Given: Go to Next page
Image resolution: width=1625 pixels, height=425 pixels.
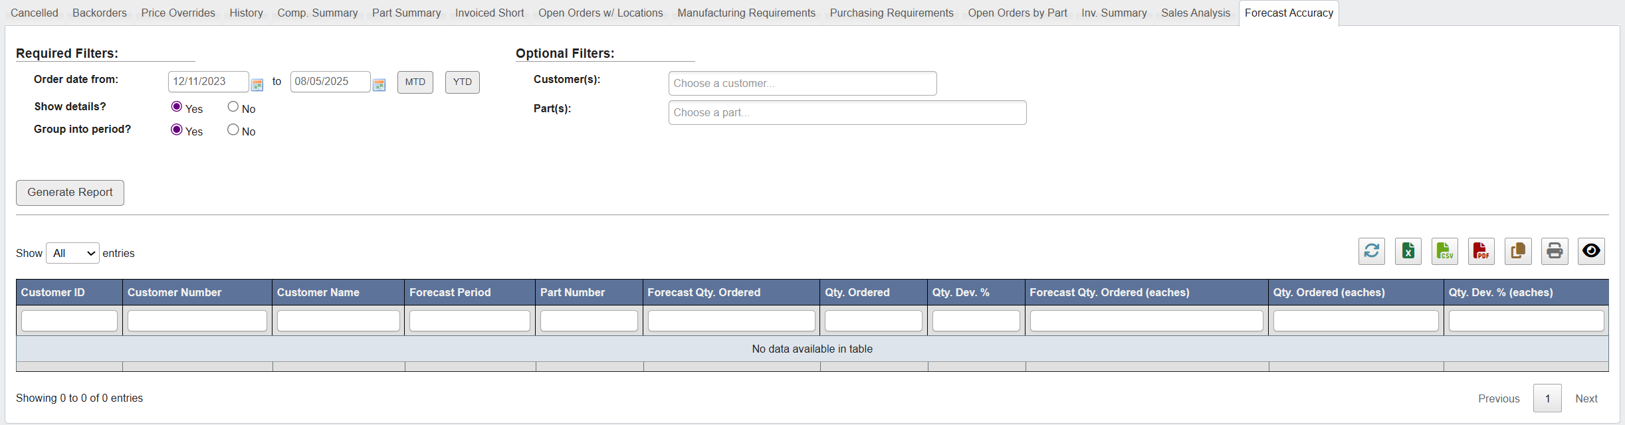Looking at the screenshot, I should pos(1586,398).
